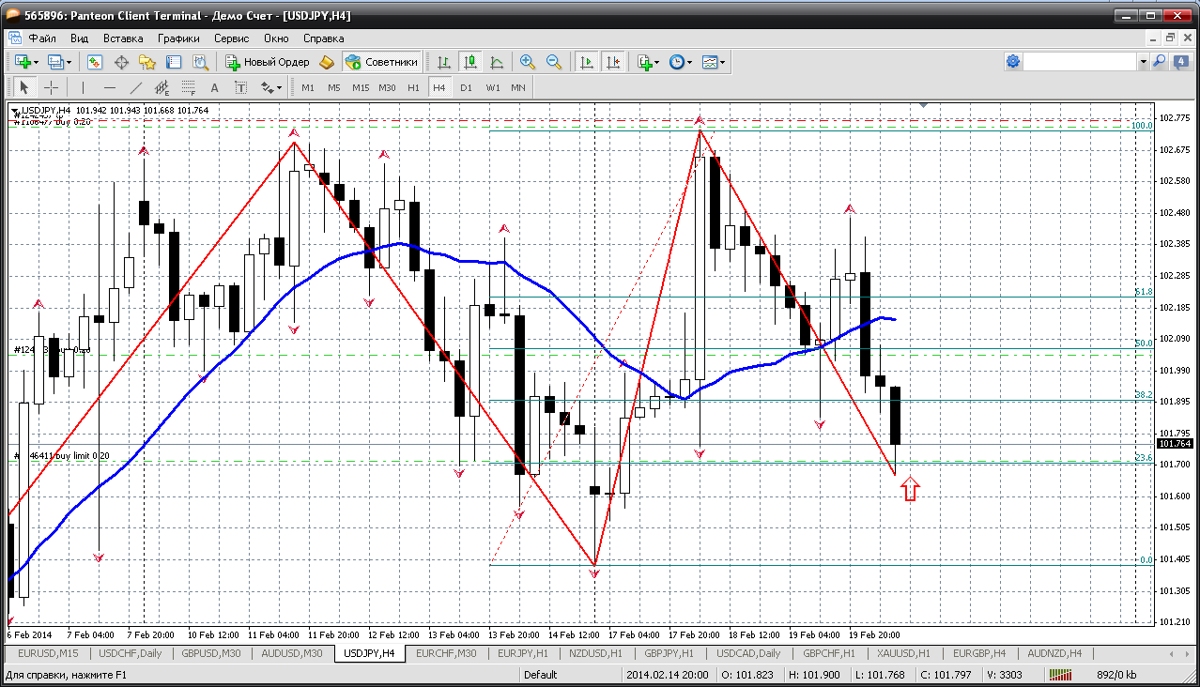Open the Templates dropdown
This screenshot has width=1200, height=687.
(x=715, y=62)
